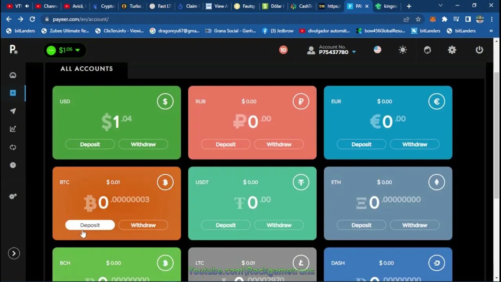Click the ruble icon on RUB card
501x282 pixels.
301,101
